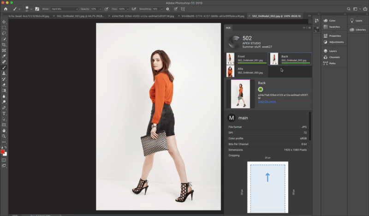This screenshot has width=369, height=216.
Task: Open the Swatches panel
Action: click(x=334, y=27)
